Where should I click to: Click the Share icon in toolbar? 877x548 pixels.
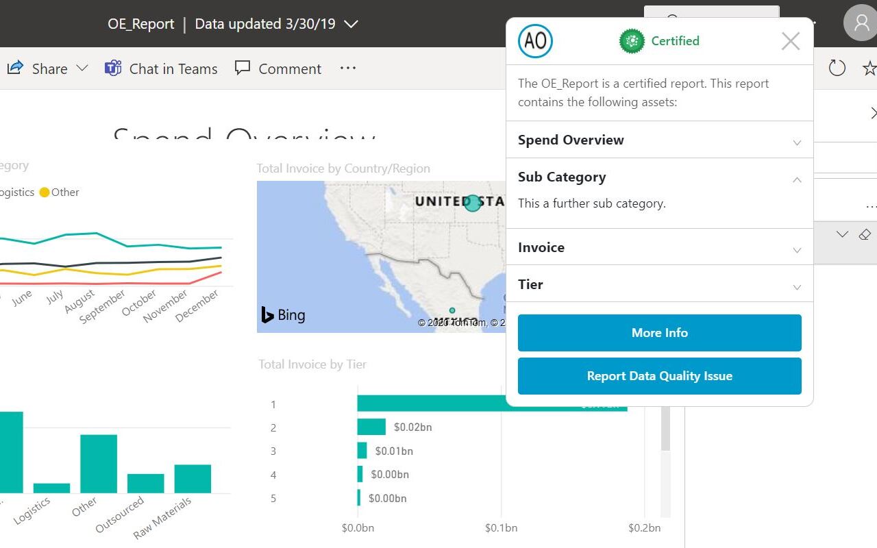[15, 68]
